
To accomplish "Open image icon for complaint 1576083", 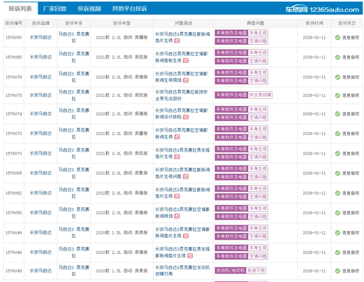I will (x=186, y=61).
